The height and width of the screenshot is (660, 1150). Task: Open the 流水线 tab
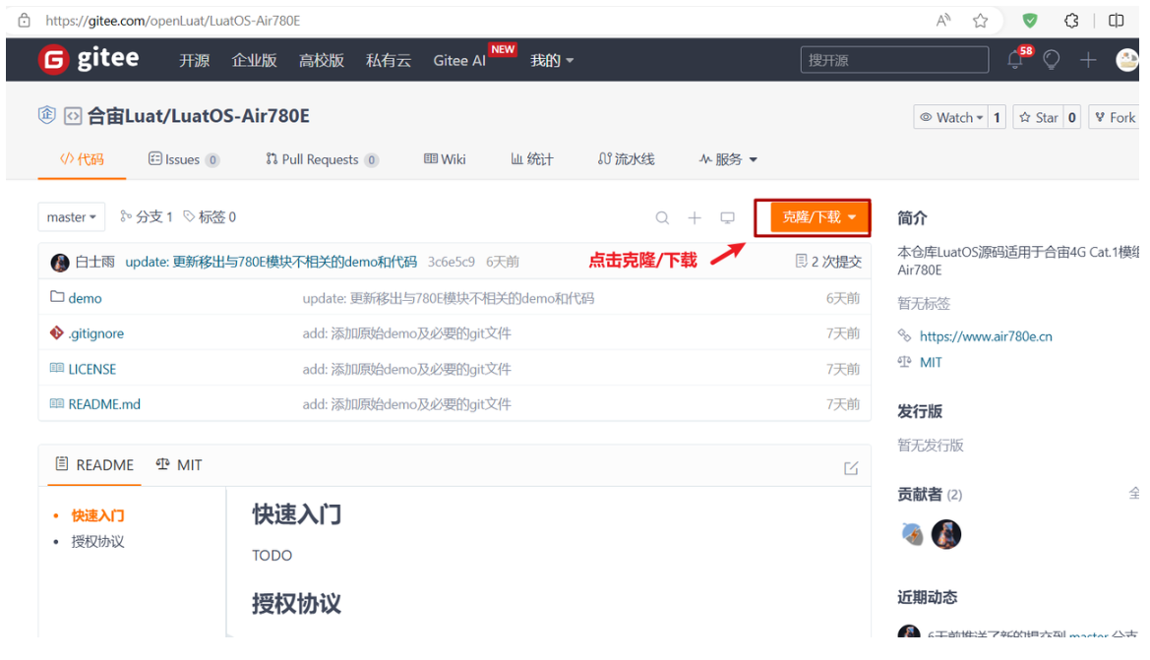(626, 159)
